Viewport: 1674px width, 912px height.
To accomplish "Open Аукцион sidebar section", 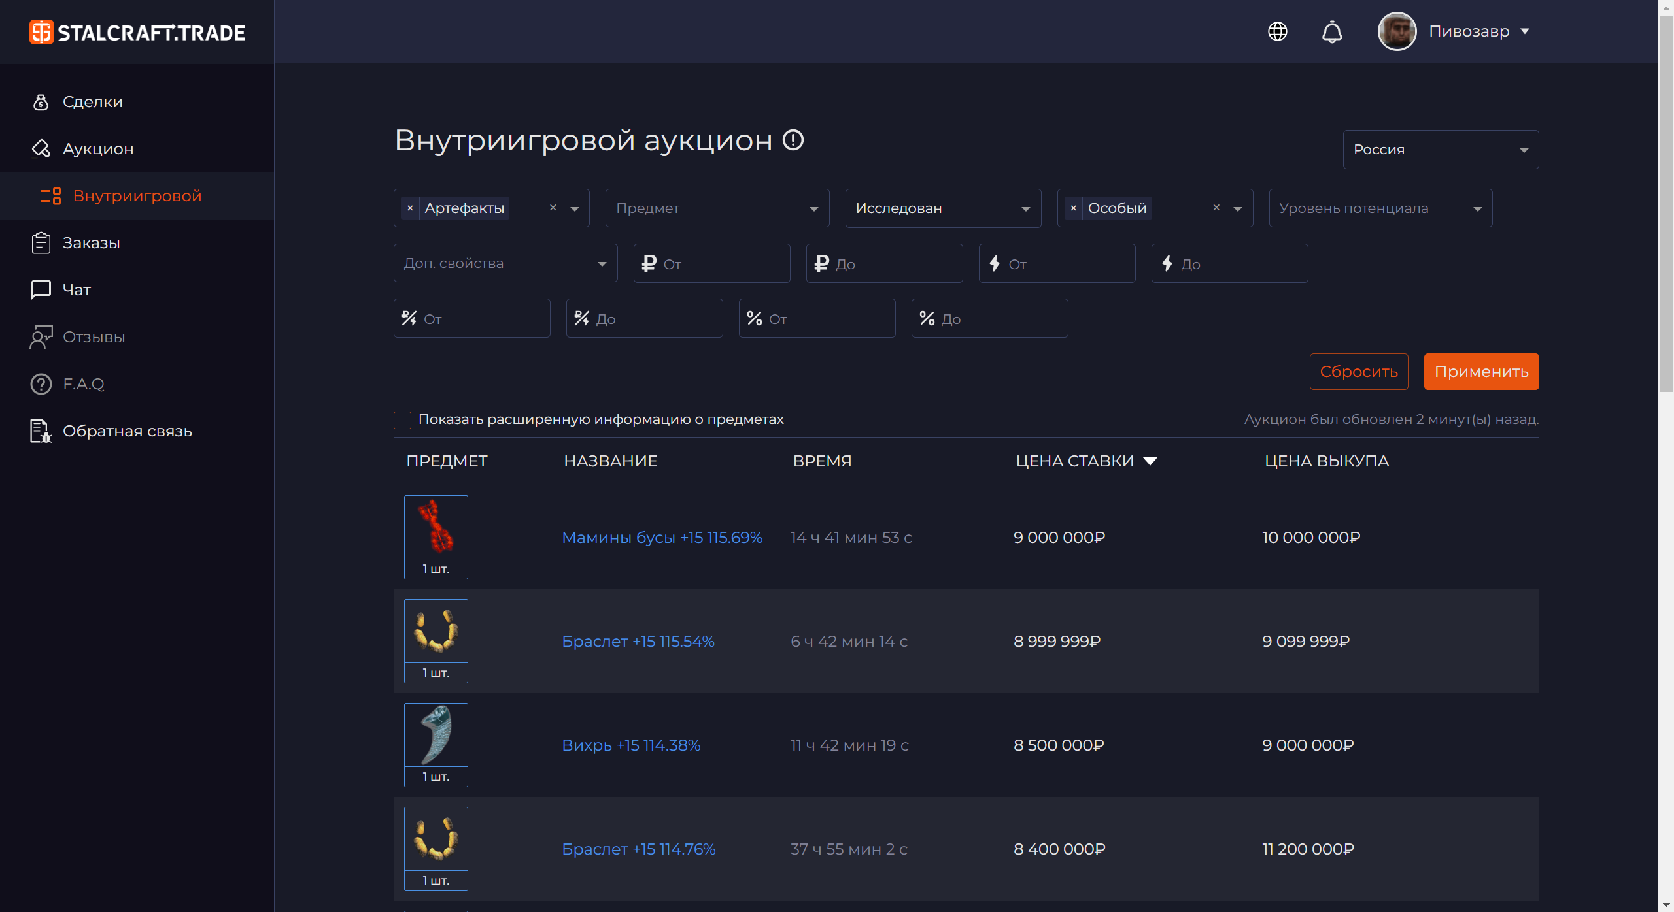I will click(x=98, y=149).
